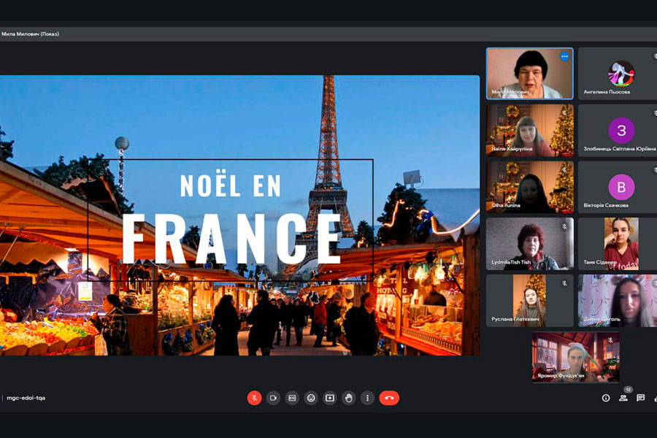
Task: Click the muted mic icon on Яромир Фундук'ян tile
Action: (x=610, y=340)
